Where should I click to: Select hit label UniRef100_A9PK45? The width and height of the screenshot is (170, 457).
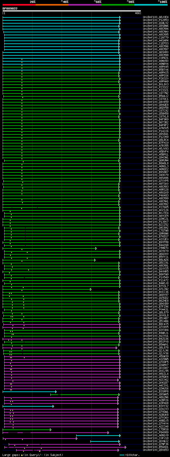point(156,67)
